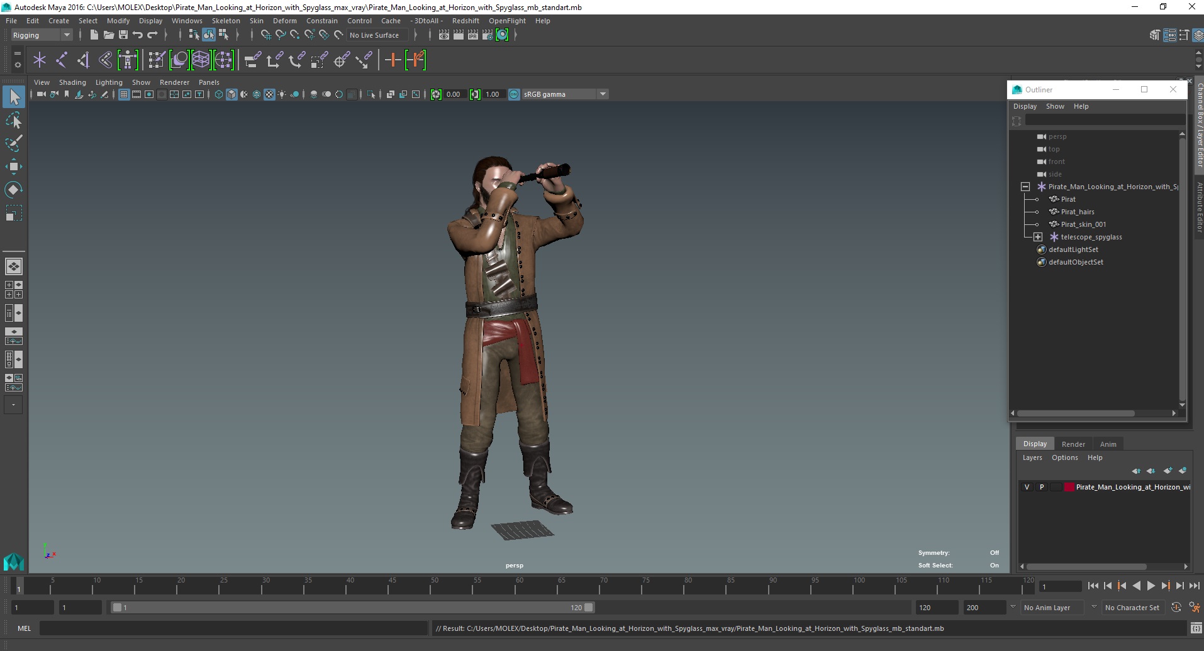
Task: Collapse the Pirate_Man_Looking_at_Horizon group
Action: point(1025,187)
